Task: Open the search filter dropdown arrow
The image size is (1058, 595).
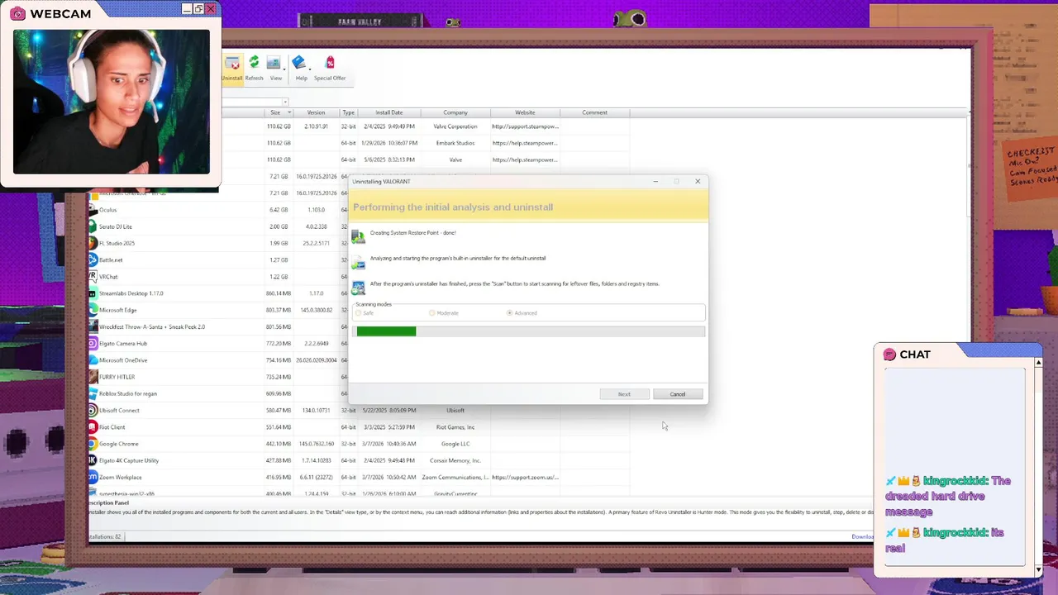Action: [285, 102]
